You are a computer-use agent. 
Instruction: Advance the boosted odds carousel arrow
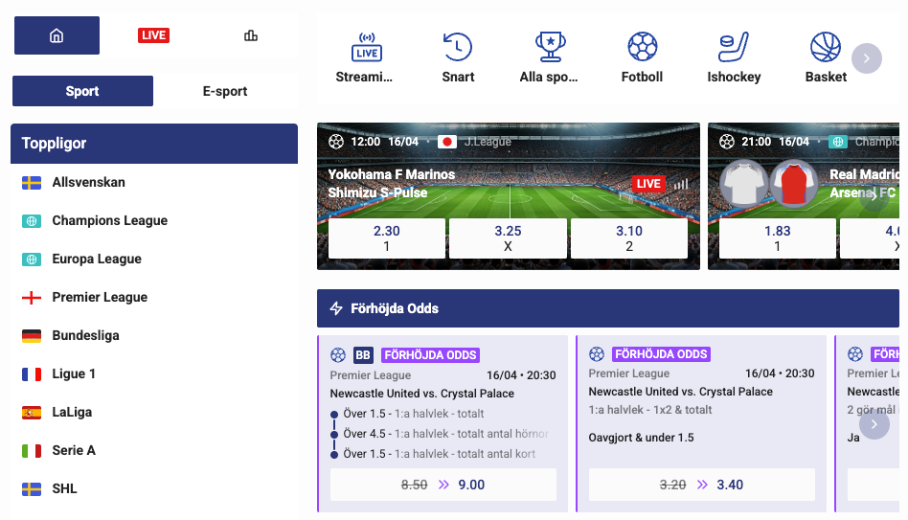tap(874, 424)
